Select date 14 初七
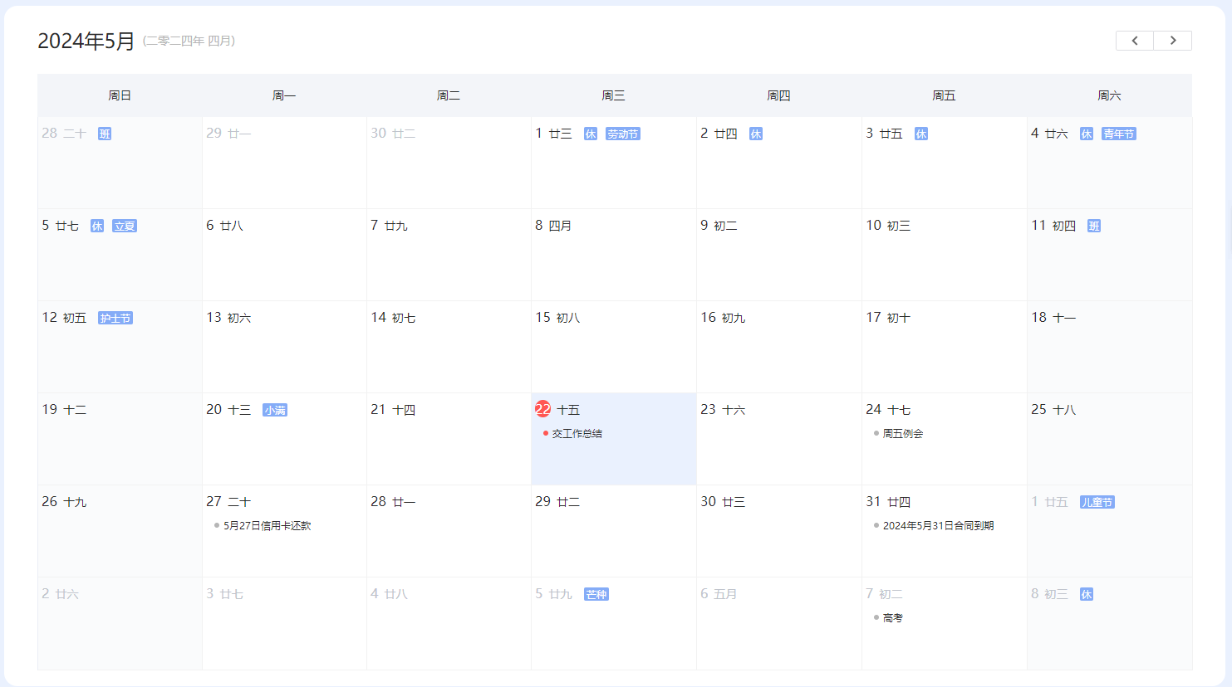The width and height of the screenshot is (1232, 687). click(449, 347)
